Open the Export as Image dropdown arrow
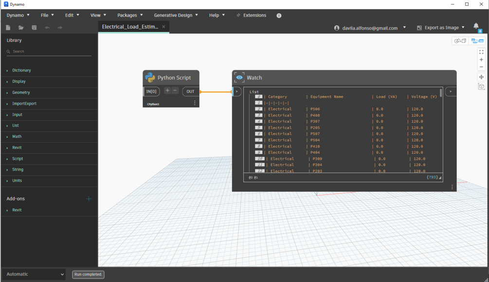The width and height of the screenshot is (489, 282). pyautogui.click(x=463, y=27)
